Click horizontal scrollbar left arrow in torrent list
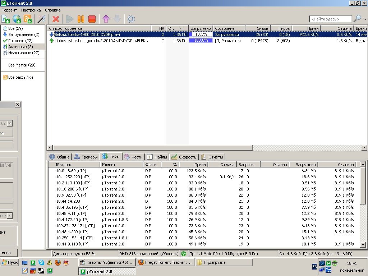This screenshot has width=368, height=276. [50, 148]
